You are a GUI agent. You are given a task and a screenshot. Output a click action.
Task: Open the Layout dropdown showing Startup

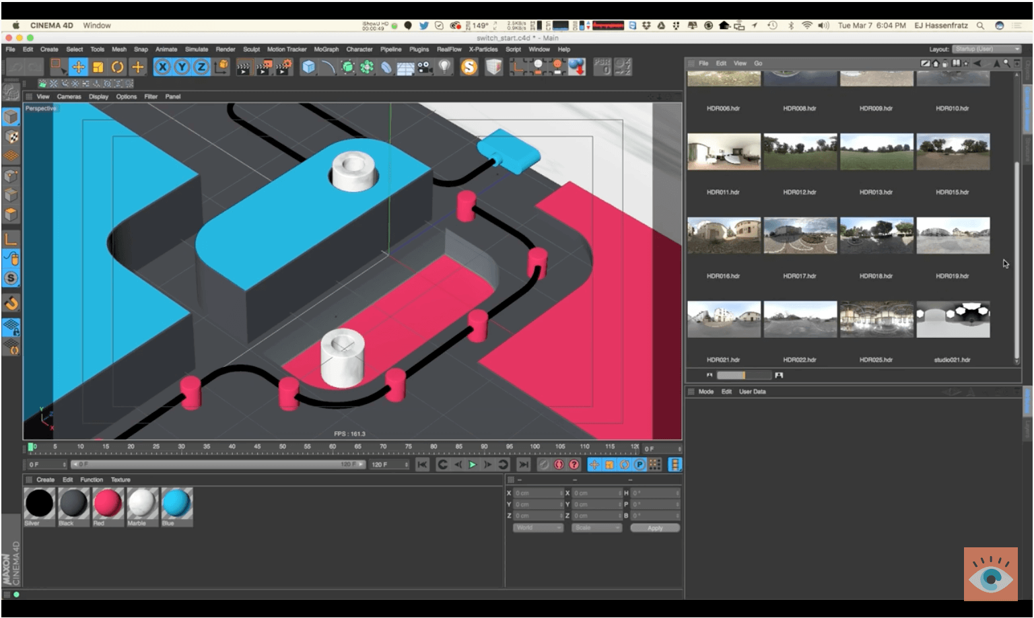click(x=987, y=49)
